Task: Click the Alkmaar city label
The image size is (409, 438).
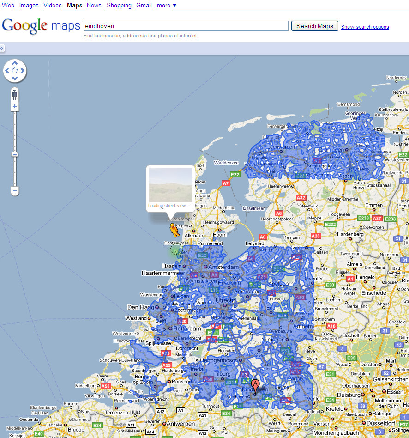Action: click(194, 236)
